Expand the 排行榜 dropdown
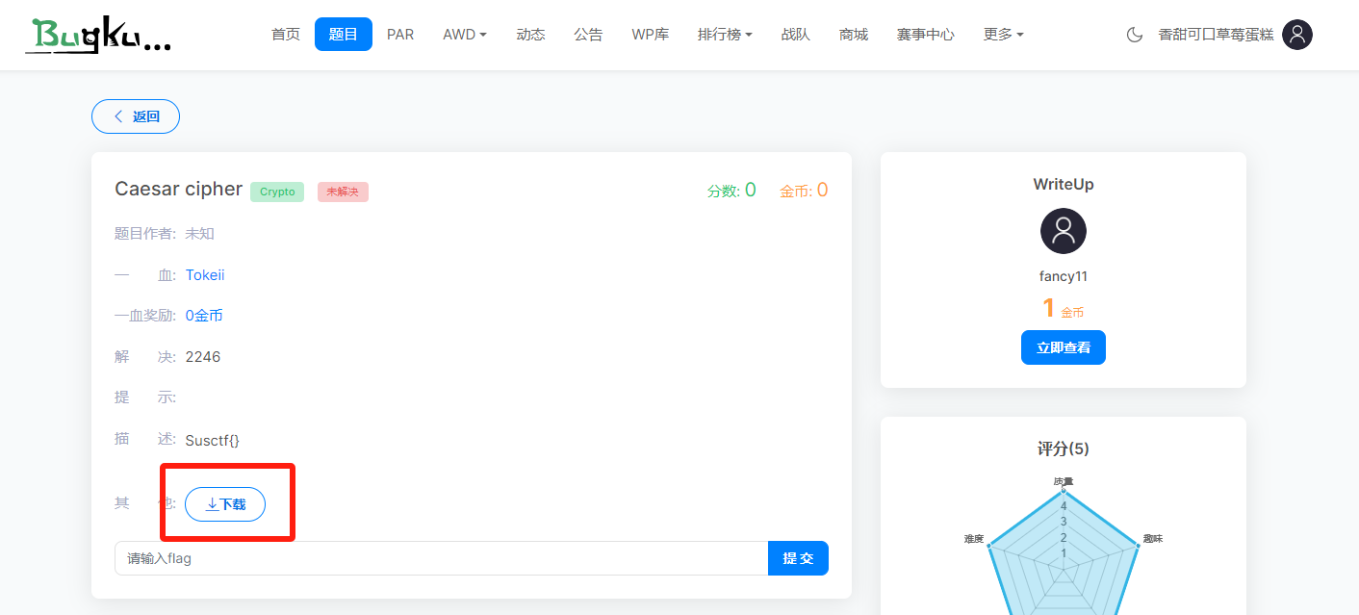 point(724,34)
